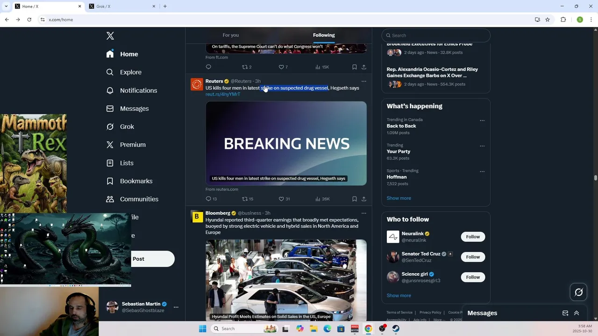Follow Science girl
Screen dimensions: 598x336
click(473, 277)
